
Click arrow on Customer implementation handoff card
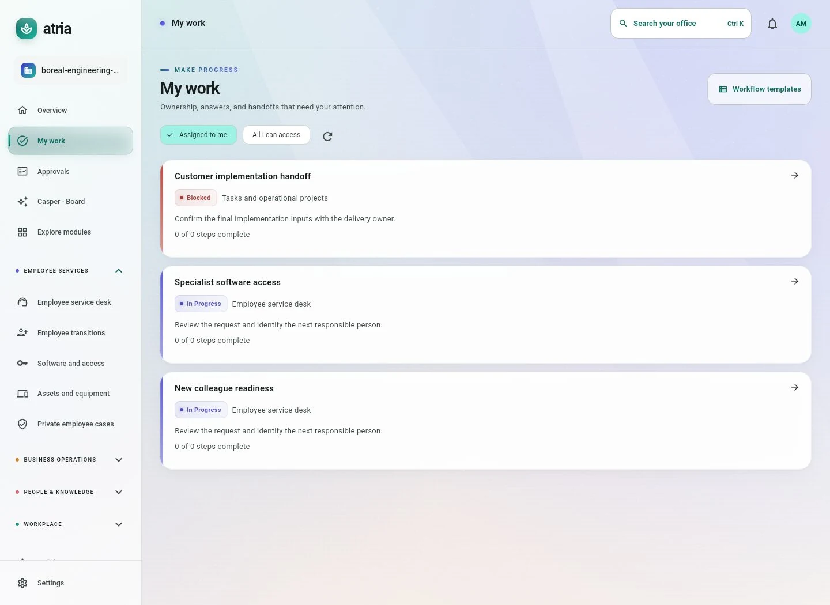click(795, 175)
